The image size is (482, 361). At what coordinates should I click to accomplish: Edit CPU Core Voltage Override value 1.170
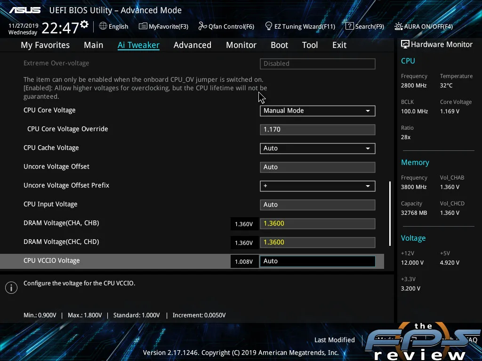pyautogui.click(x=318, y=130)
